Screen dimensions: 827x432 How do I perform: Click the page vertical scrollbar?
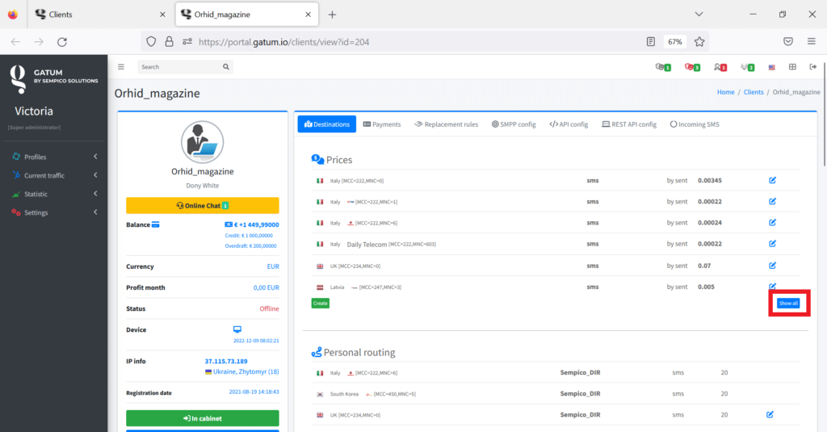click(824, 113)
